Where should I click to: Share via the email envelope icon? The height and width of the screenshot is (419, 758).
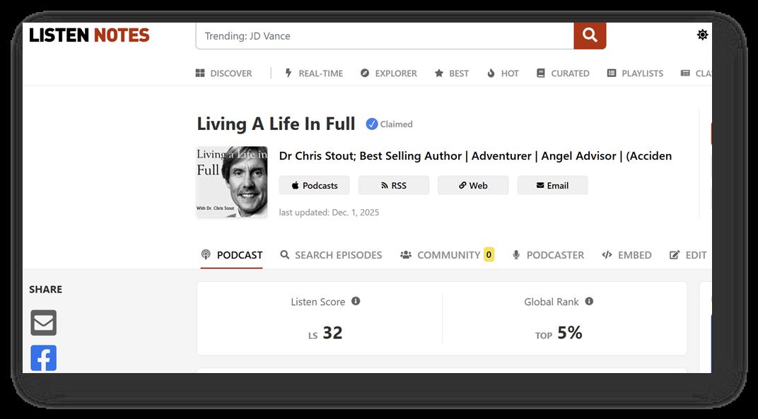tap(44, 323)
